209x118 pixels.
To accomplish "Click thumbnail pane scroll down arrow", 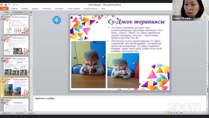I will 31,110.
